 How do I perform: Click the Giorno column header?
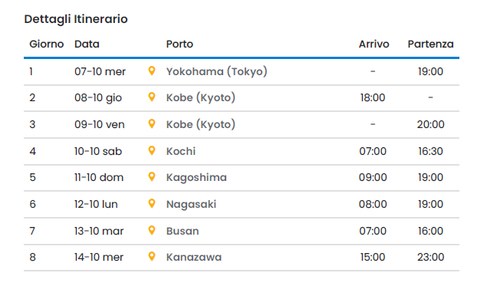(46, 44)
